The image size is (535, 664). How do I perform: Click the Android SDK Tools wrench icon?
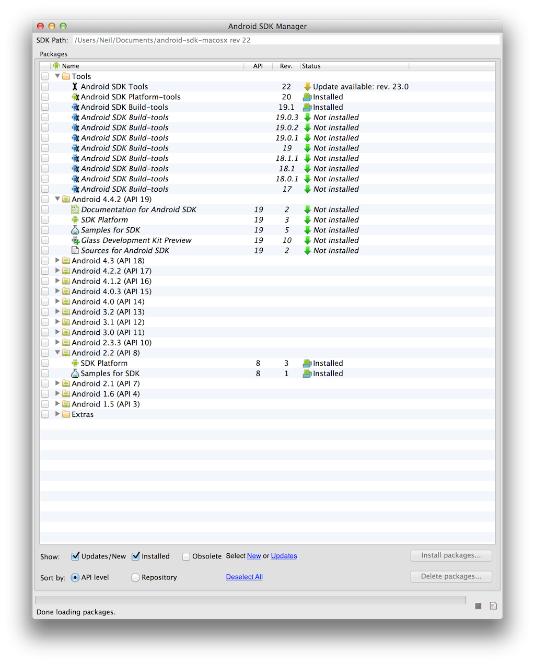click(75, 87)
